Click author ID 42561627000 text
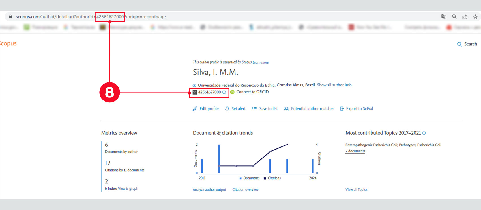The width and height of the screenshot is (481, 210). point(209,92)
